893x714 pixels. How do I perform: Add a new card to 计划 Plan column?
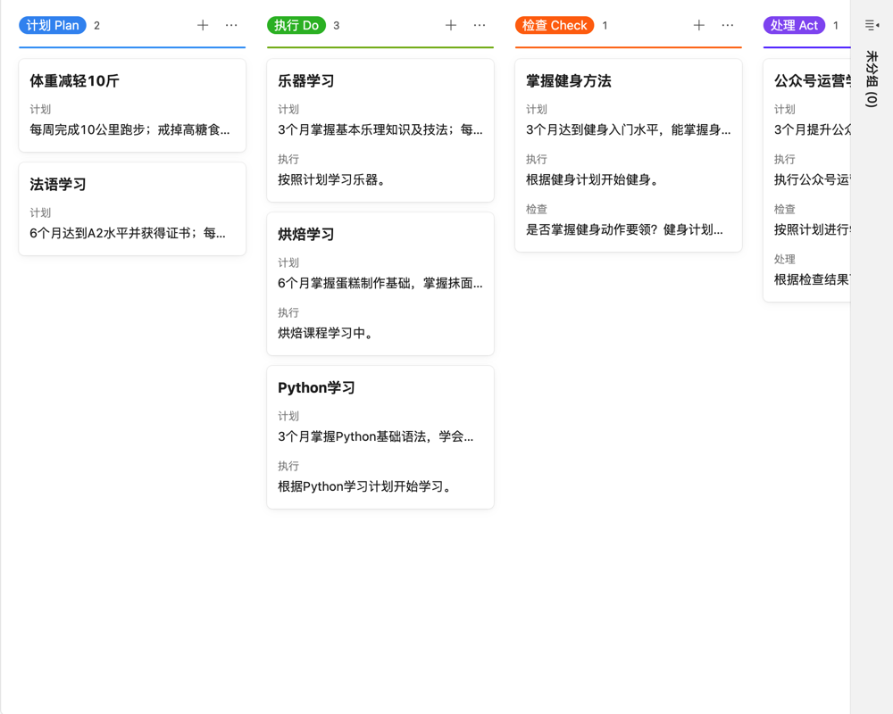[203, 25]
